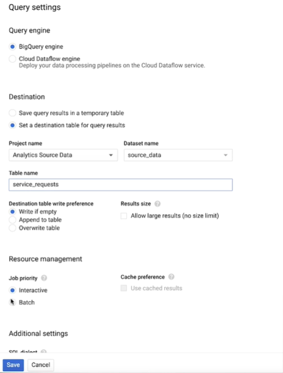Click the Table name input field
283x373 pixels.
click(121, 185)
